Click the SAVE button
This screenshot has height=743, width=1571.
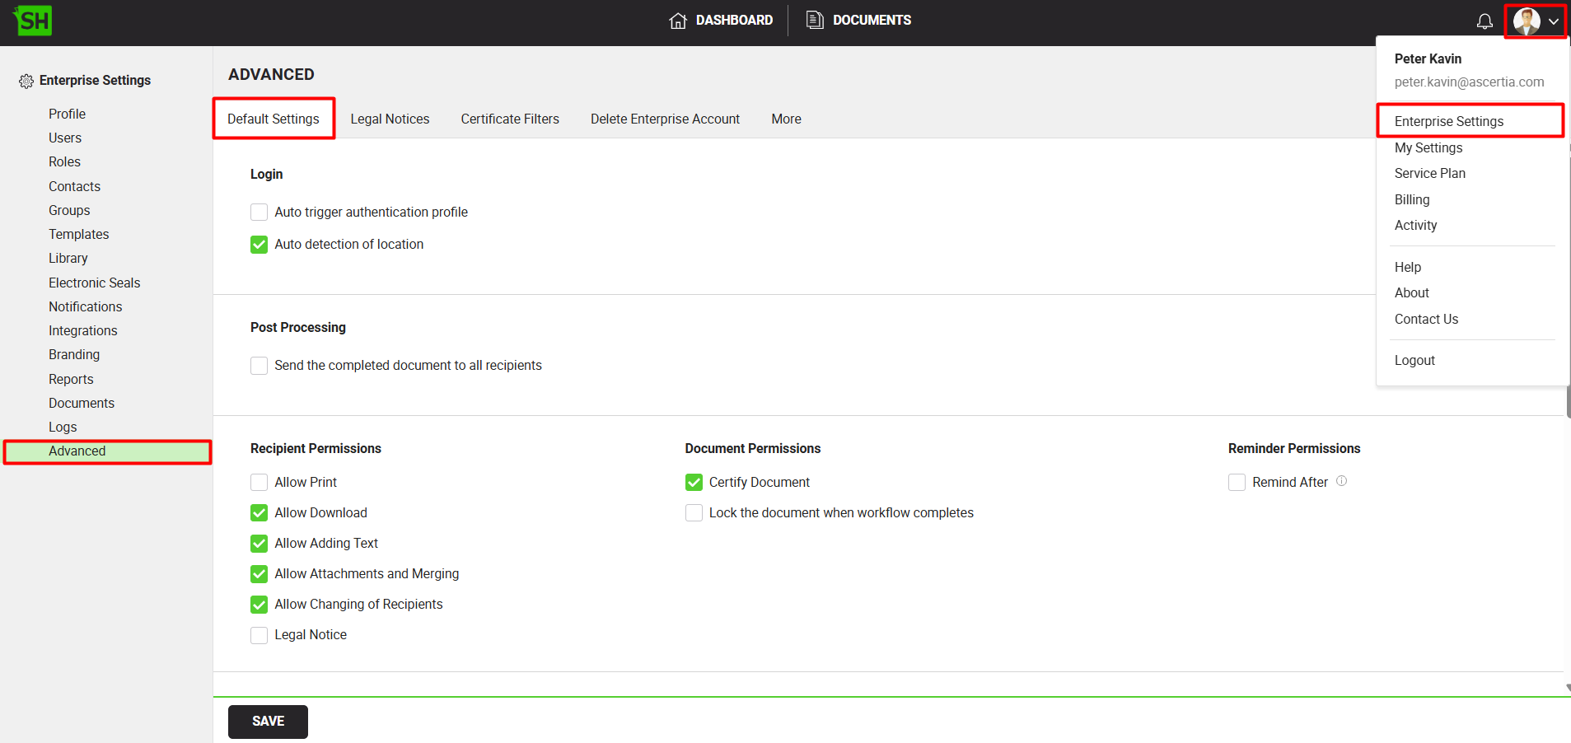pyautogui.click(x=268, y=722)
